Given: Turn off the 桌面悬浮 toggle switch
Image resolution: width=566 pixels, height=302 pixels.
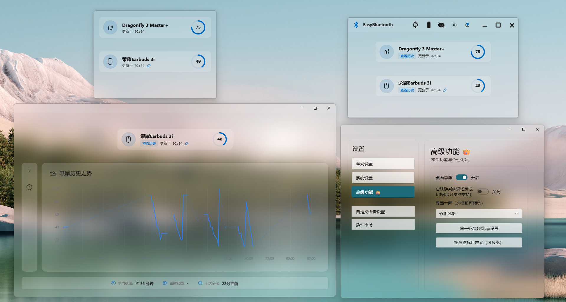Looking at the screenshot, I should pos(462,177).
